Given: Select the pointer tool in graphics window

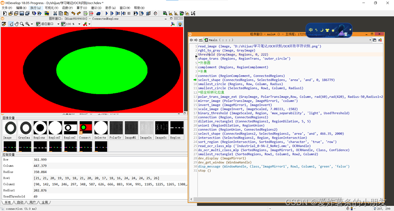Looking at the screenshot, I should click(x=11, y=24).
